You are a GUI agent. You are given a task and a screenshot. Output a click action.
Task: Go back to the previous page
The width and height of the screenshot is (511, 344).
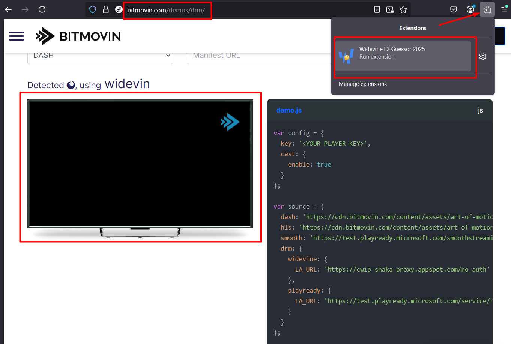pos(8,9)
